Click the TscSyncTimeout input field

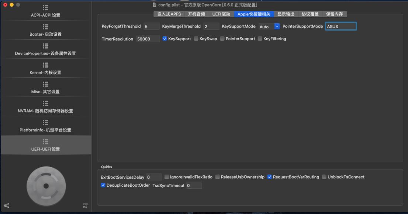(194, 185)
